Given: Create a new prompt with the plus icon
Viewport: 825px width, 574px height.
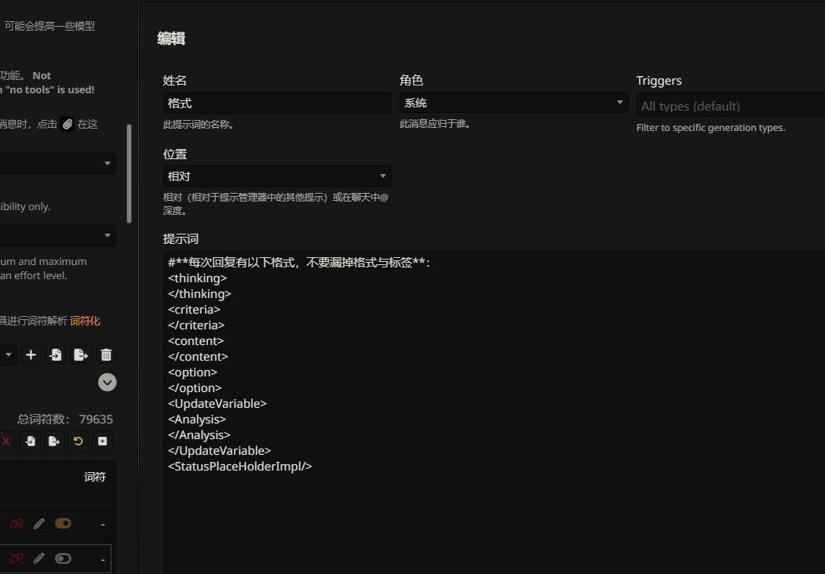Looking at the screenshot, I should (31, 354).
